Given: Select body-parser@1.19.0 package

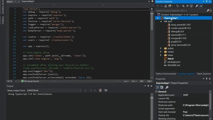Looking at the screenshot, I should point(180,25).
